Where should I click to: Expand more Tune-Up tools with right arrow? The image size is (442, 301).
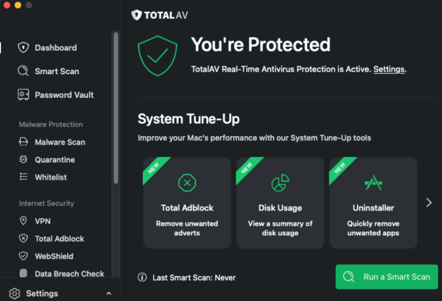[428, 202]
